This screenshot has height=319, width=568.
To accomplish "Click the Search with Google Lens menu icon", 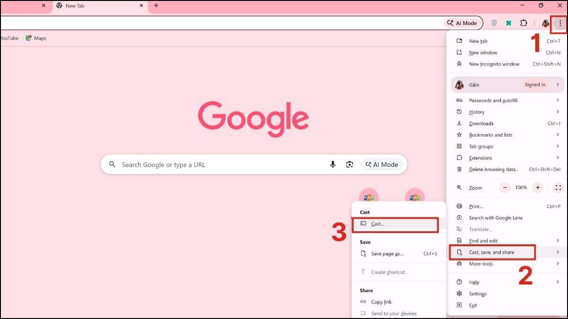I will click(459, 217).
